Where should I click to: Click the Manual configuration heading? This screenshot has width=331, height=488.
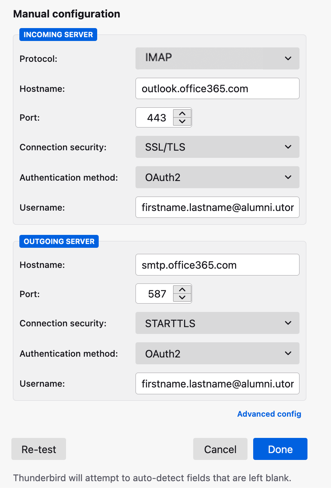(x=66, y=14)
